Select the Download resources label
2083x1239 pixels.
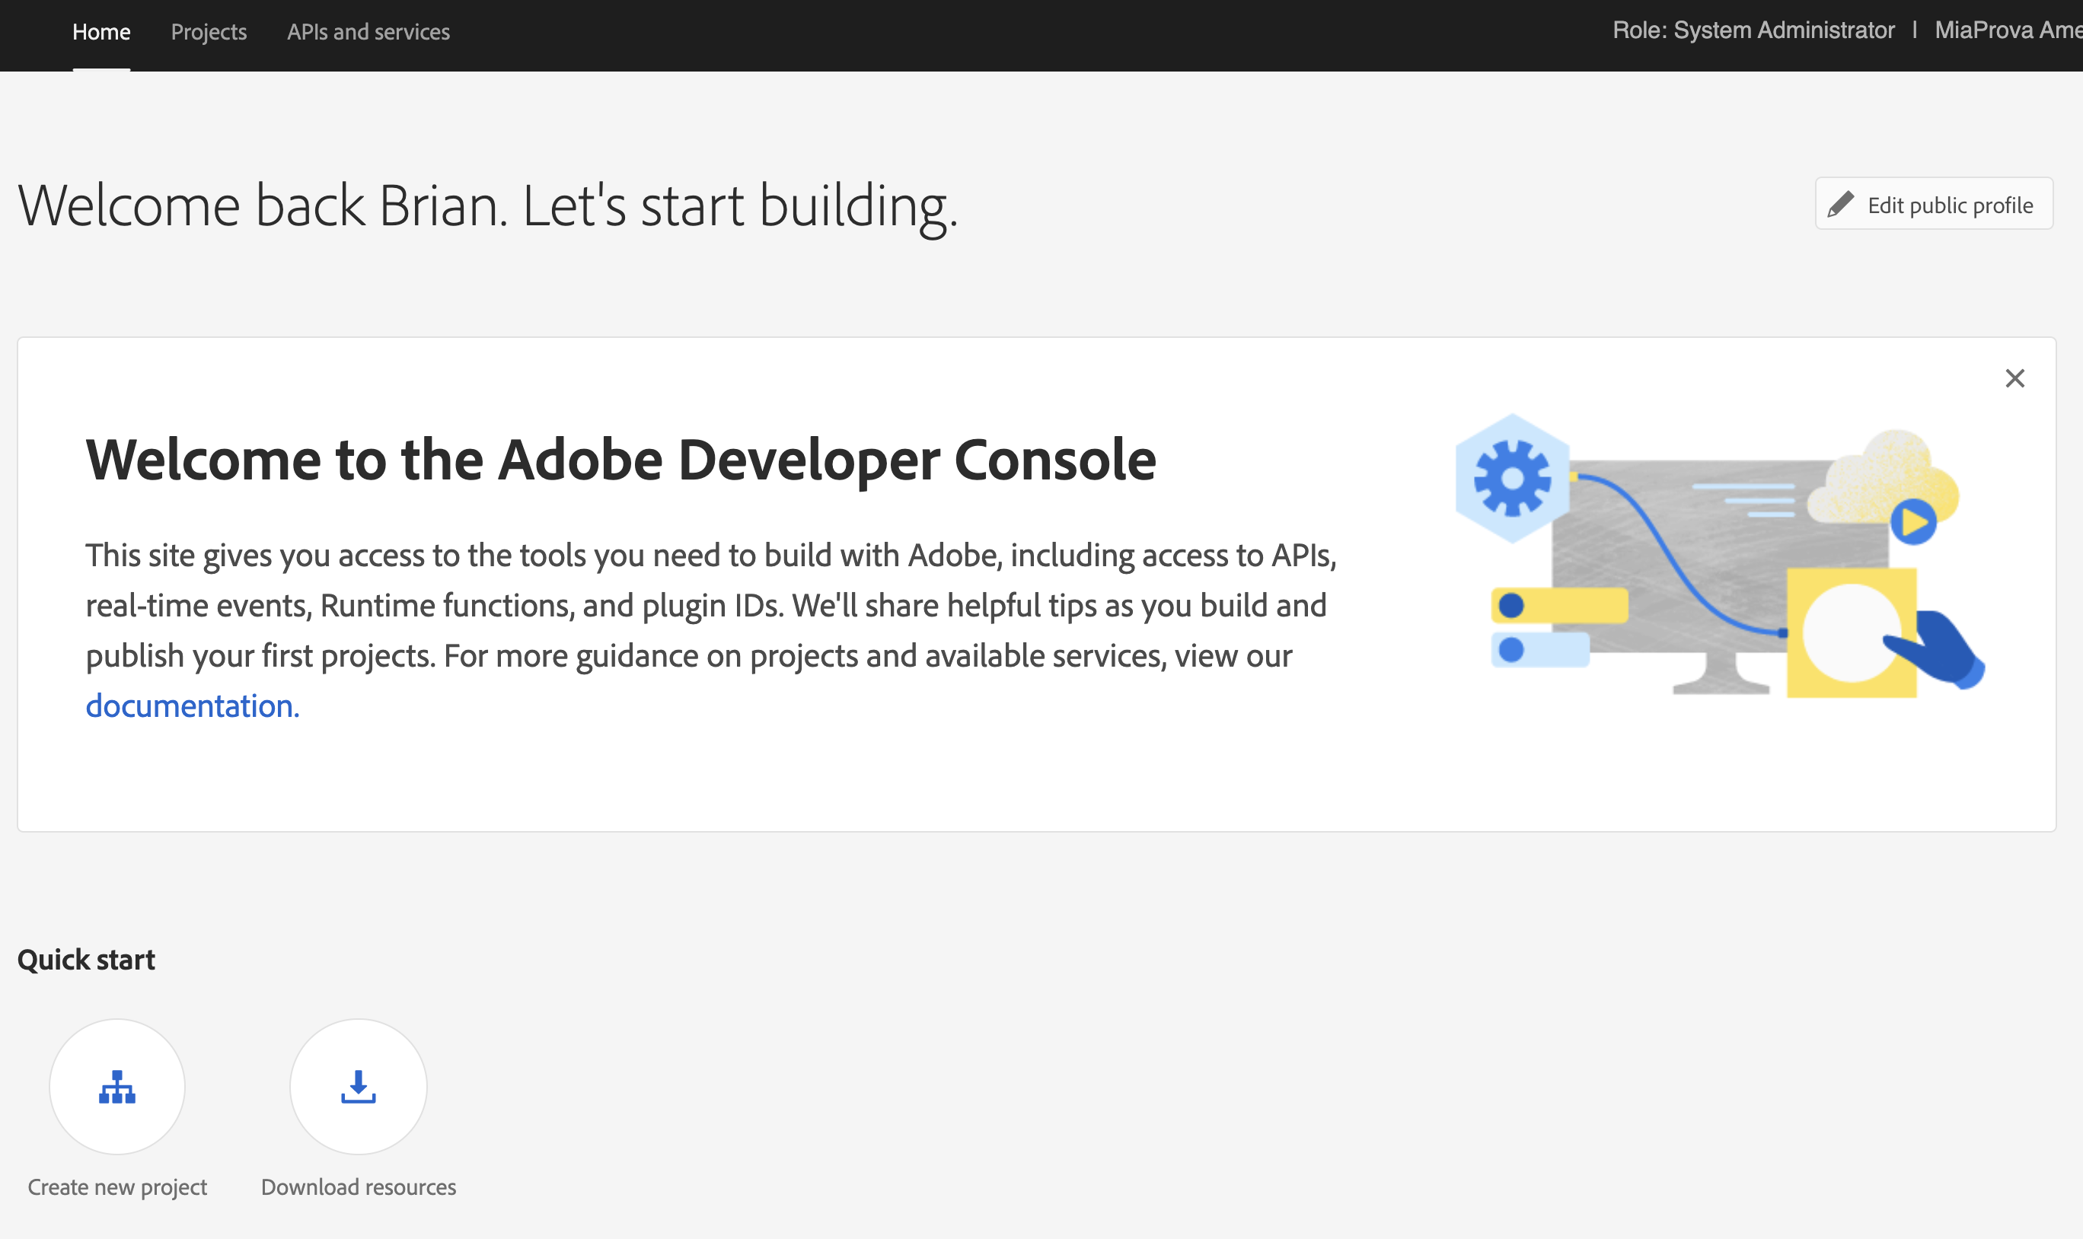(x=359, y=1187)
